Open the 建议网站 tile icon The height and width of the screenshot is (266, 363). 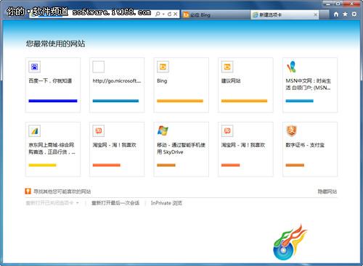click(227, 67)
